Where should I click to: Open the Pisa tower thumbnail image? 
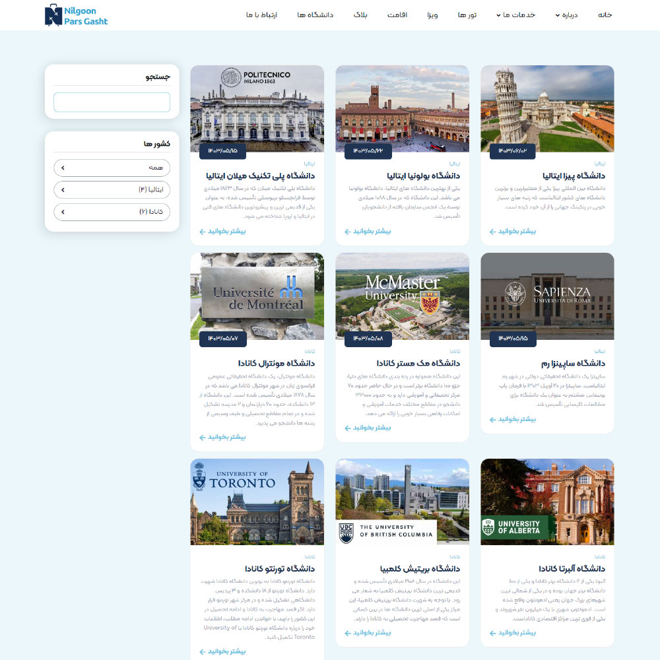pos(547,109)
